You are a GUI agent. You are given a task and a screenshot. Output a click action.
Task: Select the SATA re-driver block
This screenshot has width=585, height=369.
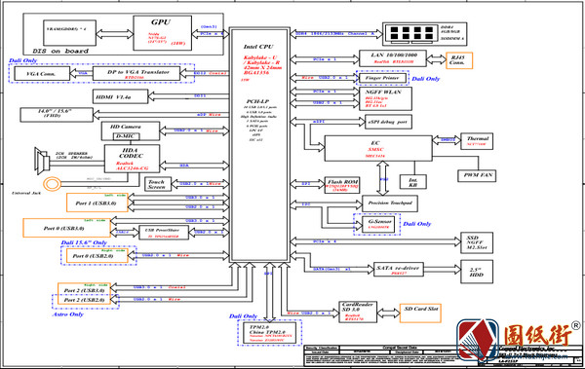click(x=399, y=269)
